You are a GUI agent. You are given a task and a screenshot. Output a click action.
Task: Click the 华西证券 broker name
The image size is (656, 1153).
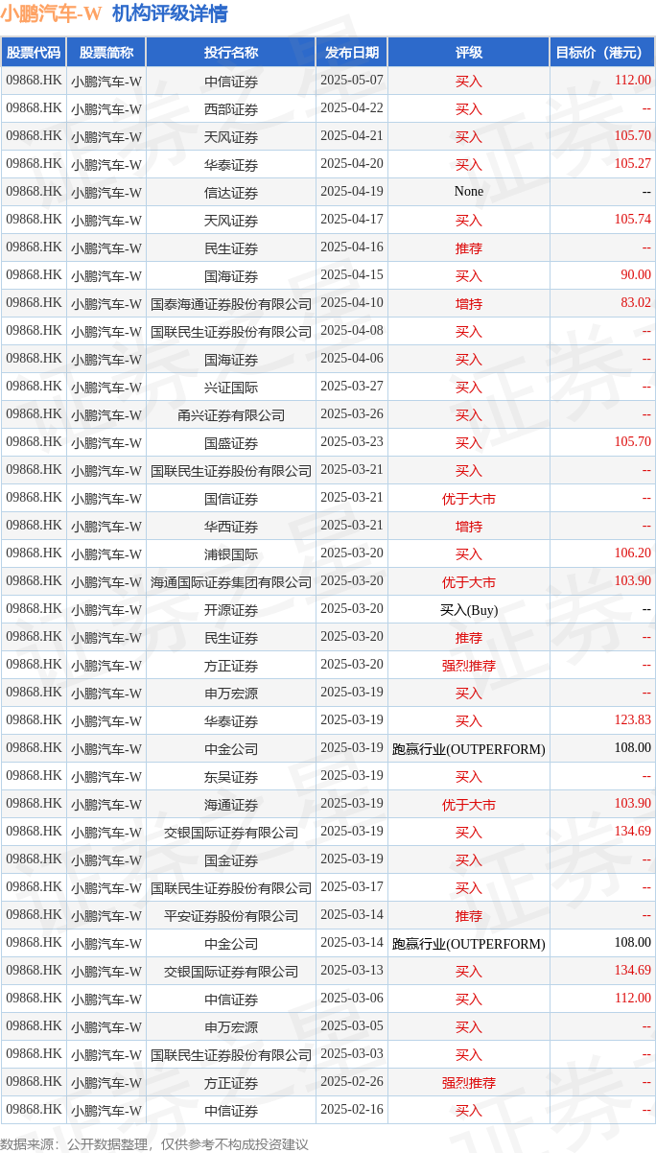(x=231, y=527)
